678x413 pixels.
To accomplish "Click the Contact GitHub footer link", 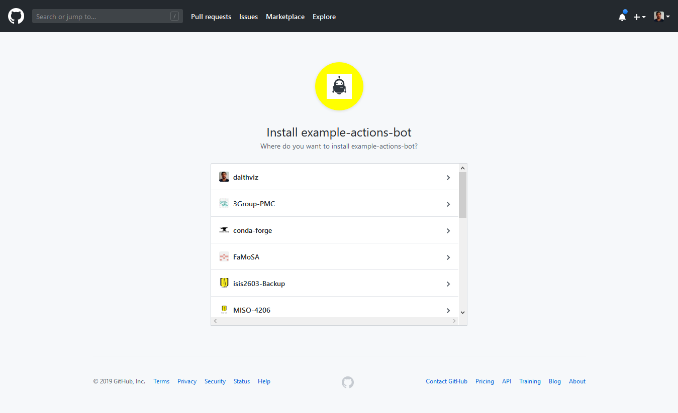I will tap(446, 381).
